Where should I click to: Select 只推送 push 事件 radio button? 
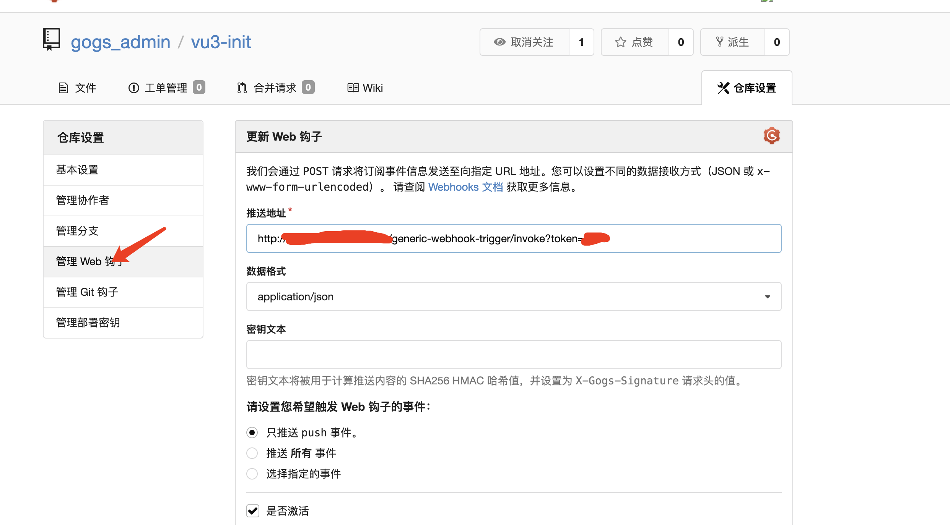pos(252,433)
